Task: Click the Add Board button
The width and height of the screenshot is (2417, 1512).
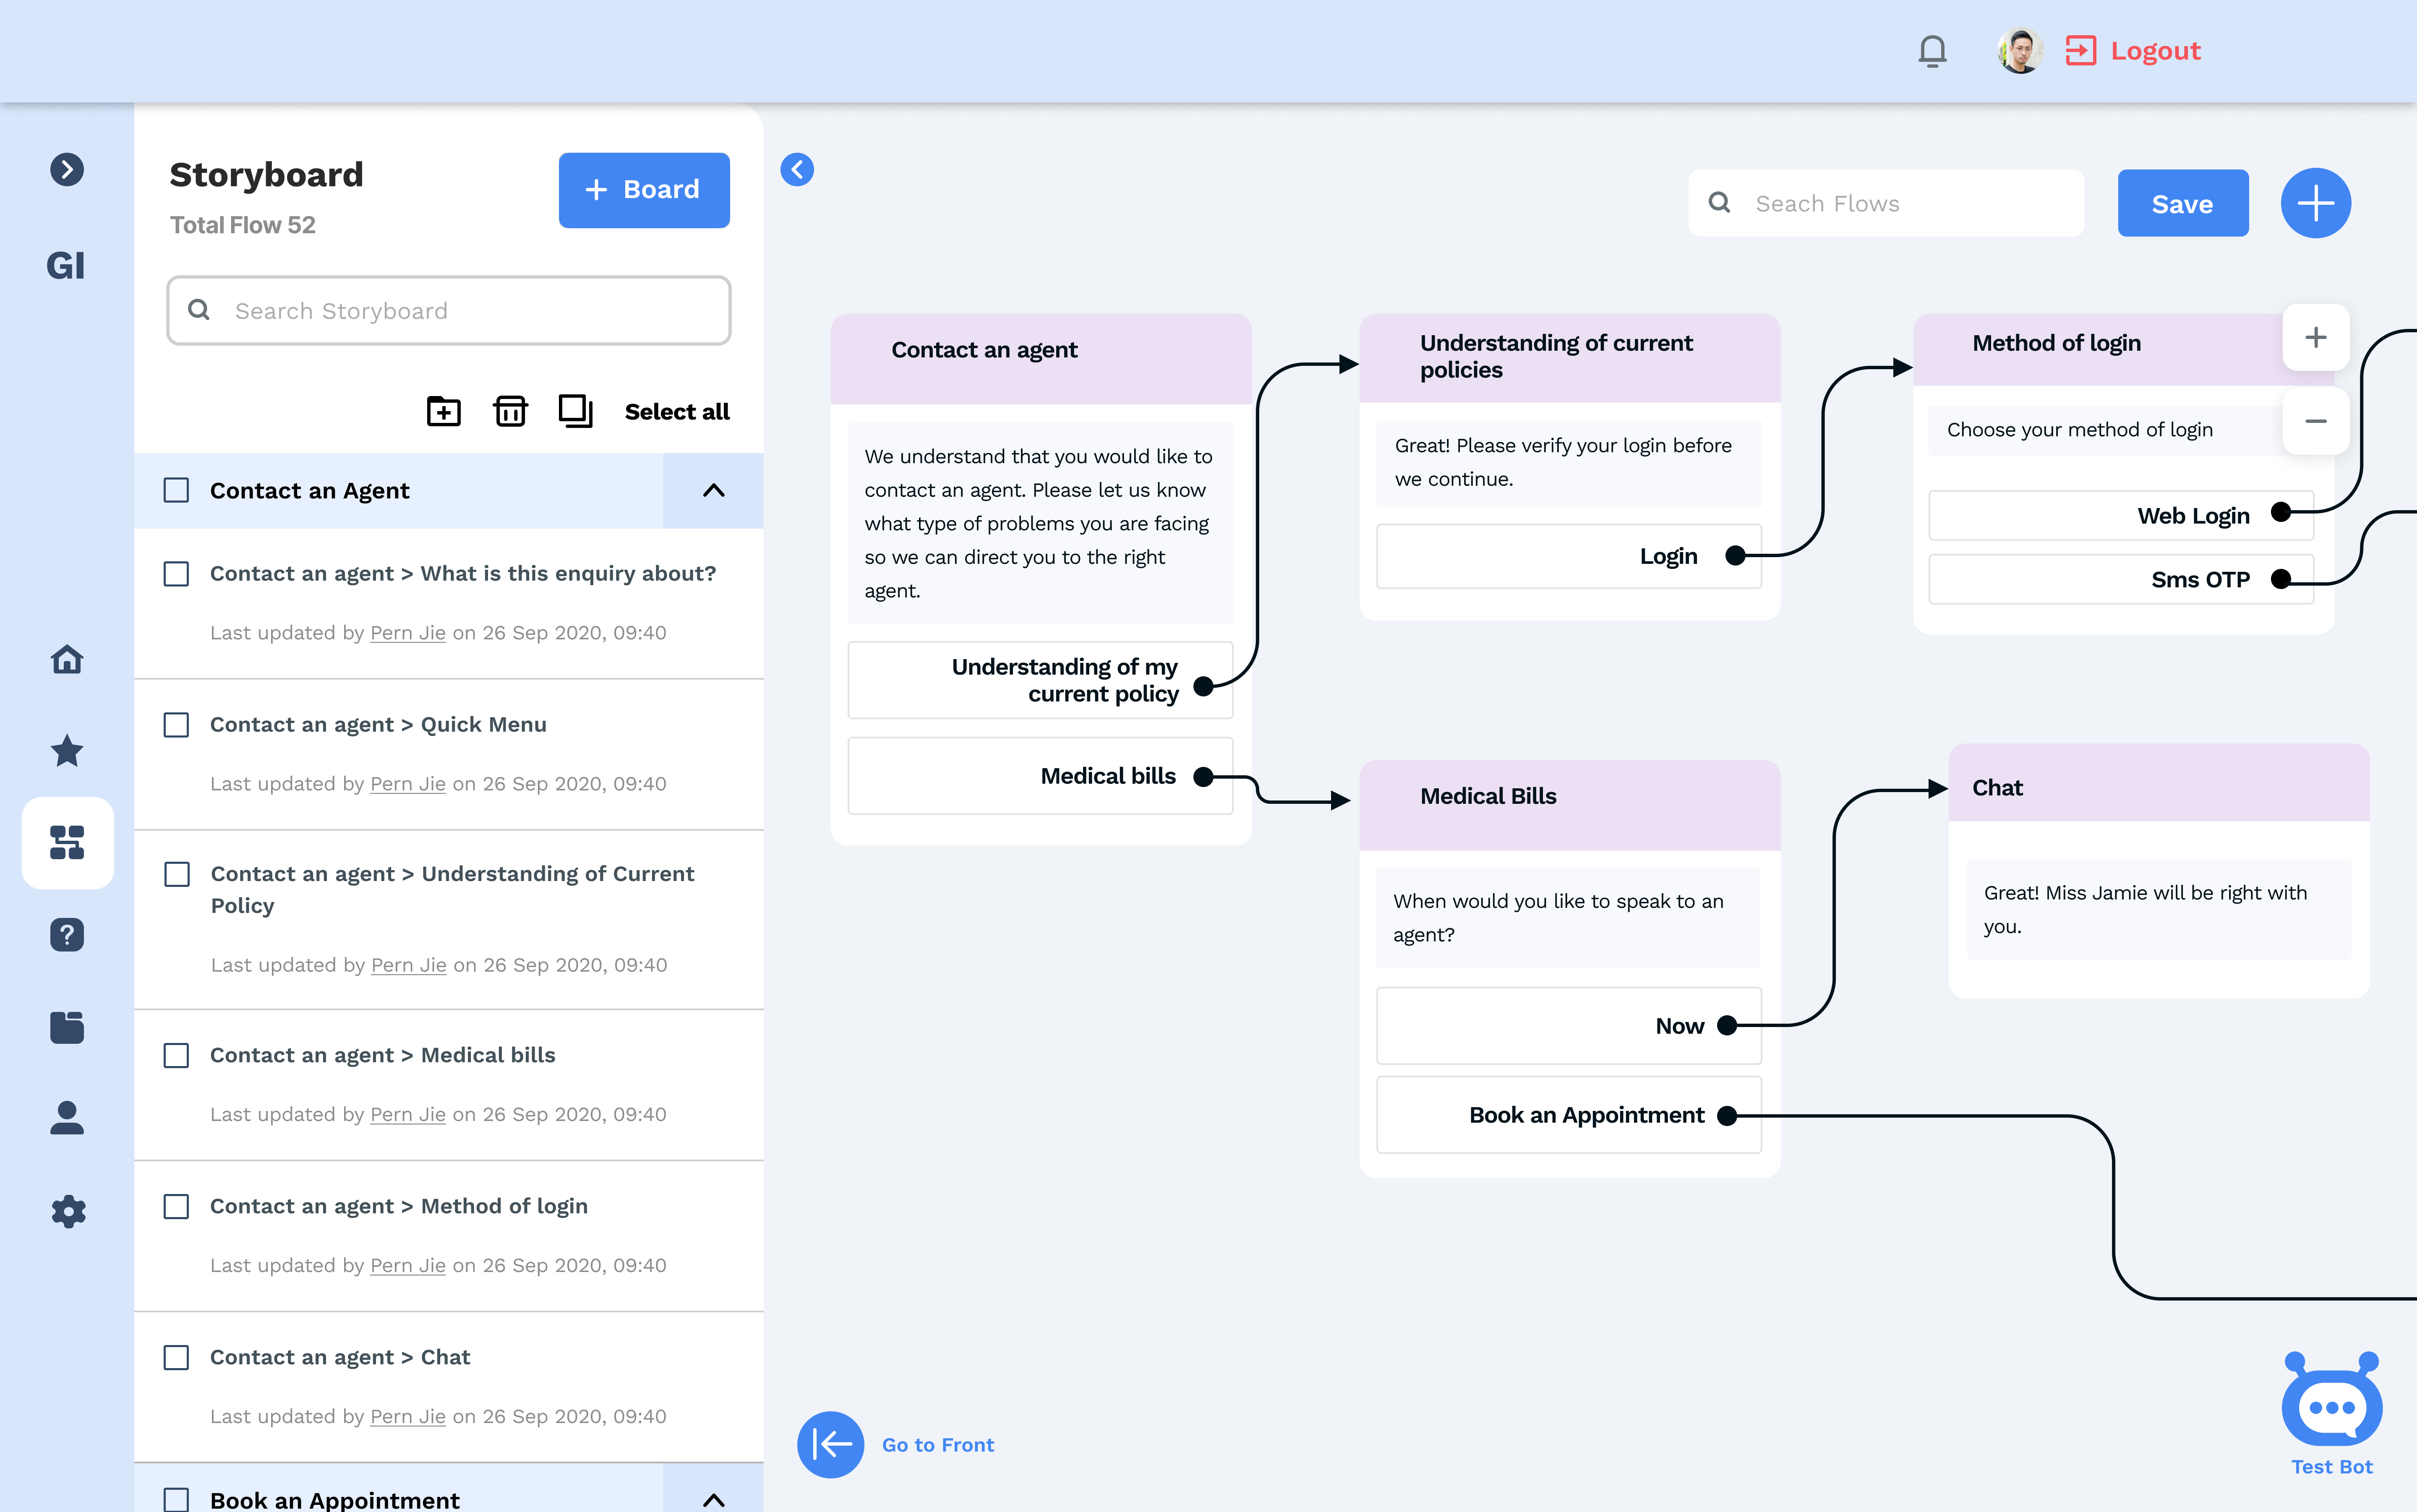Action: click(x=644, y=190)
